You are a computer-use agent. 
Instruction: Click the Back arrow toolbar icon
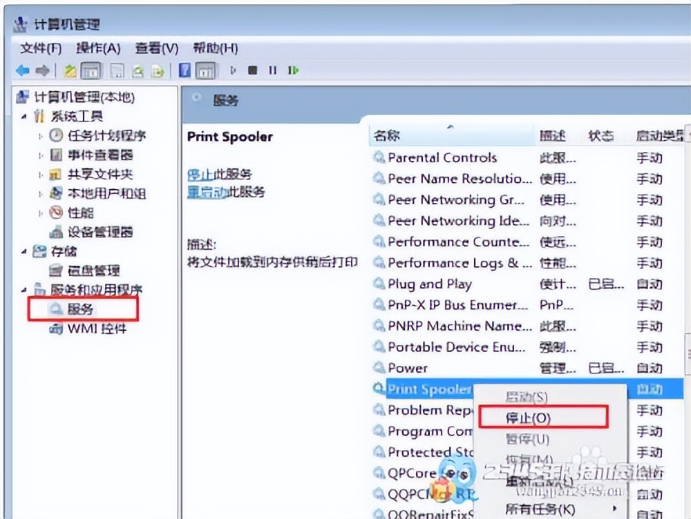(x=22, y=70)
